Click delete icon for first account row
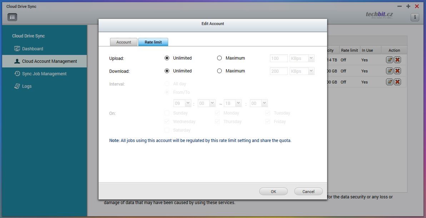 pos(397,60)
